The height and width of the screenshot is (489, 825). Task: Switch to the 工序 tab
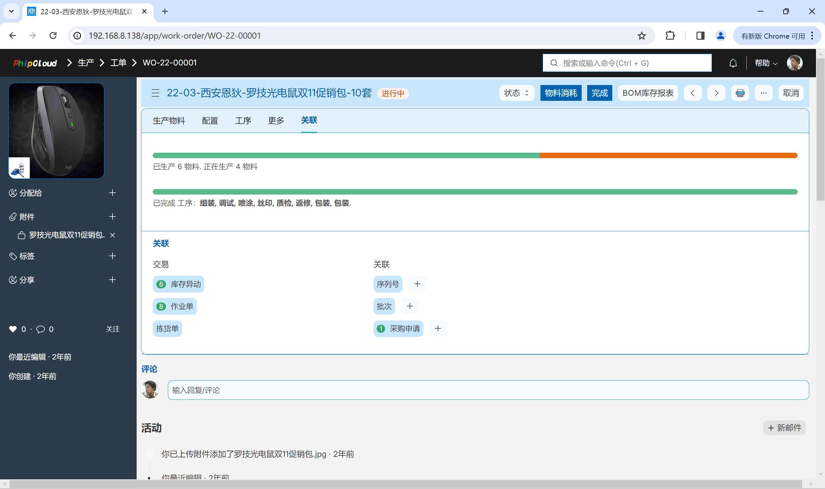click(243, 120)
